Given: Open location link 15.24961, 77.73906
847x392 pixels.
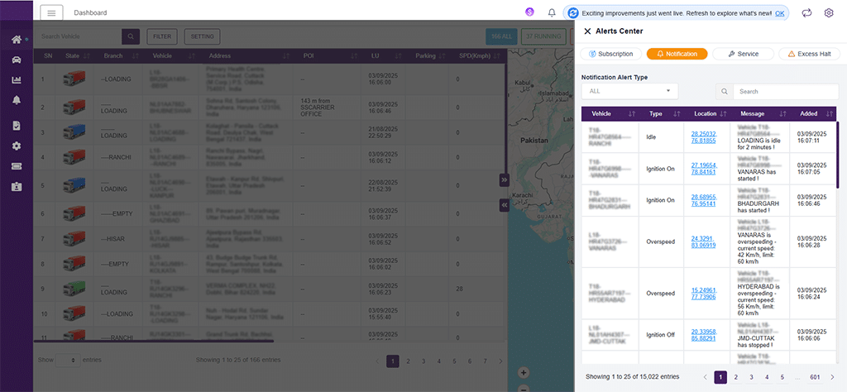Looking at the screenshot, I should (704, 294).
